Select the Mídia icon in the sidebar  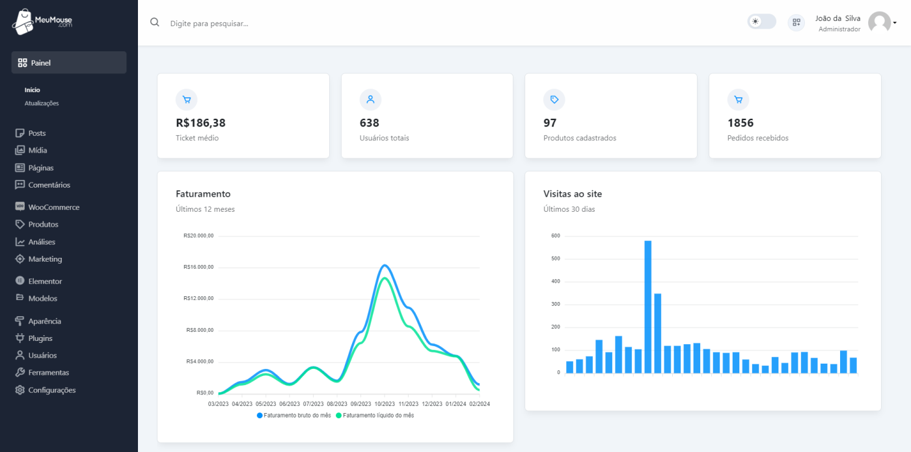pyautogui.click(x=19, y=150)
